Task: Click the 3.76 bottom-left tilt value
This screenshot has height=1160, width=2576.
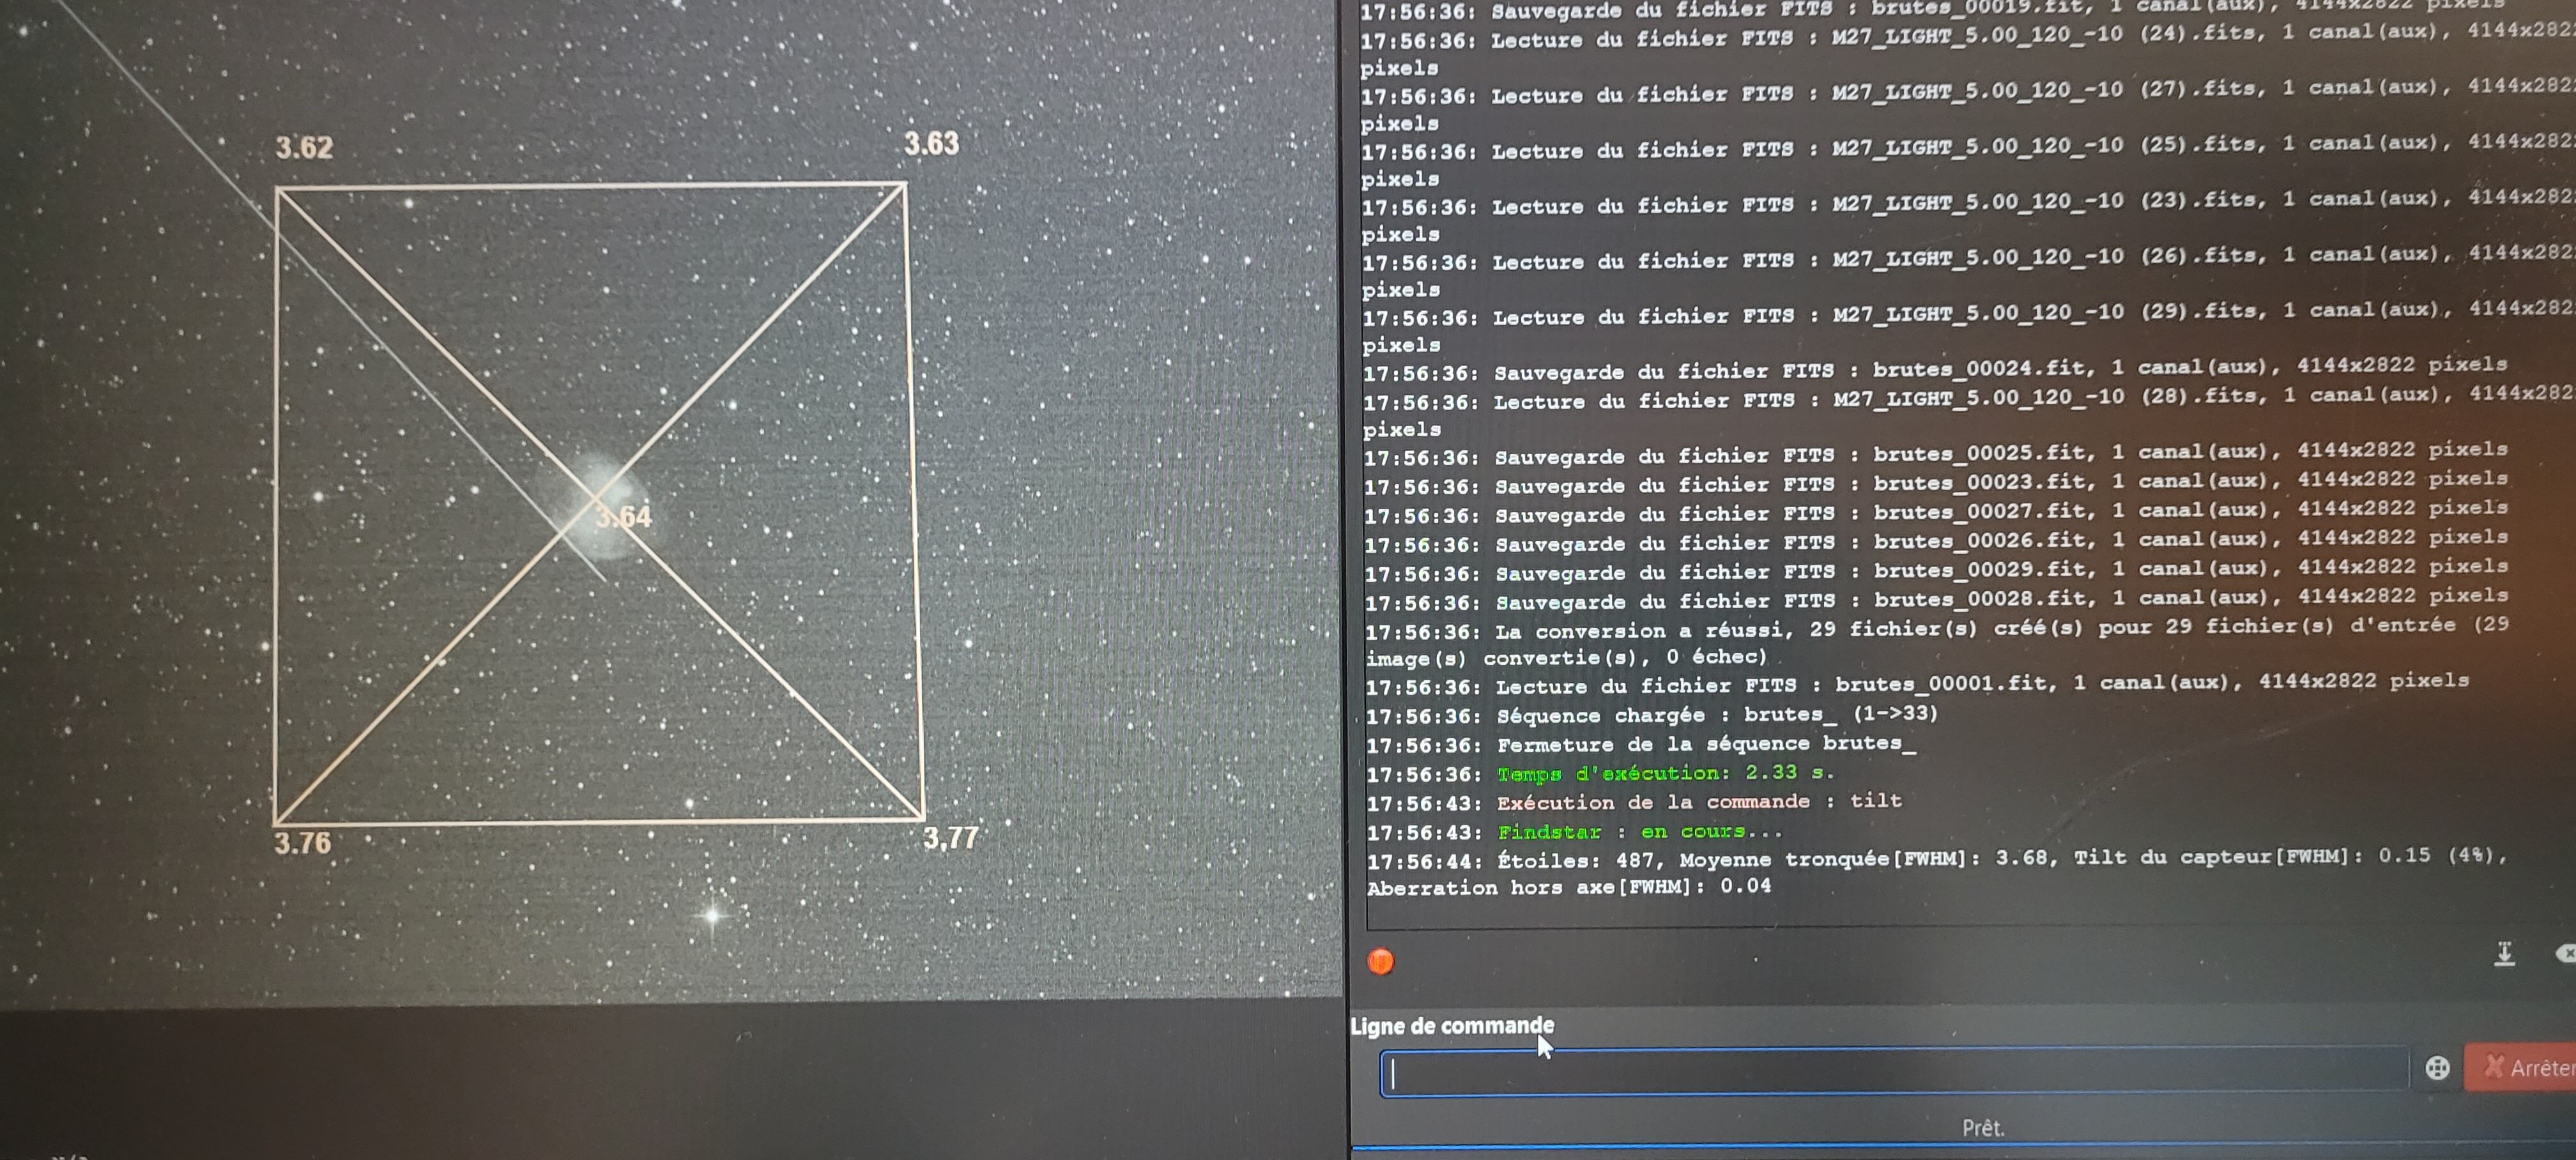Action: click(302, 843)
